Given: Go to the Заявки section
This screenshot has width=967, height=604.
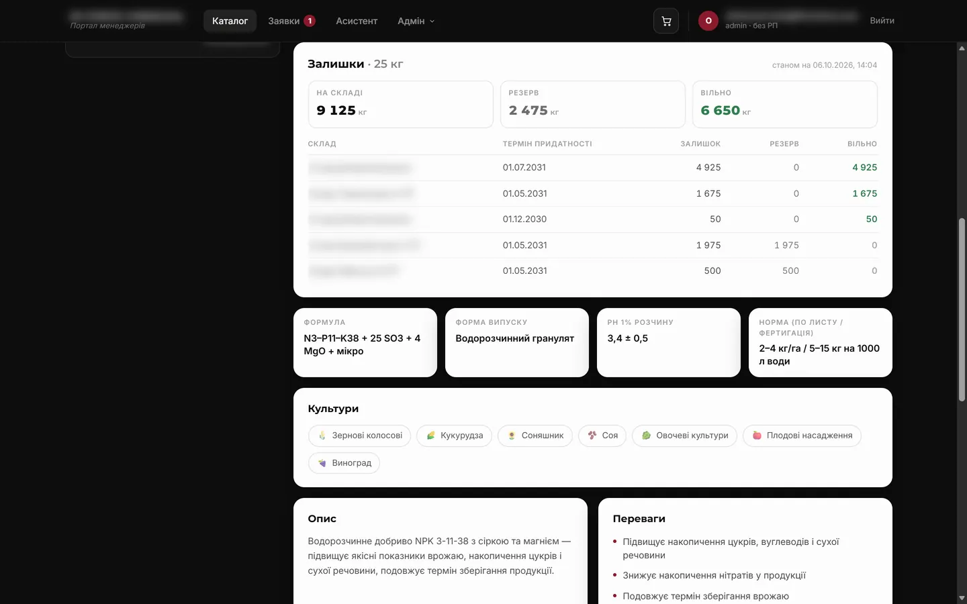Looking at the screenshot, I should 291,21.
